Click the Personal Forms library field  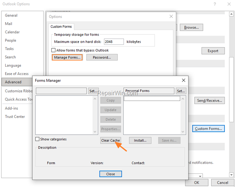149,91
